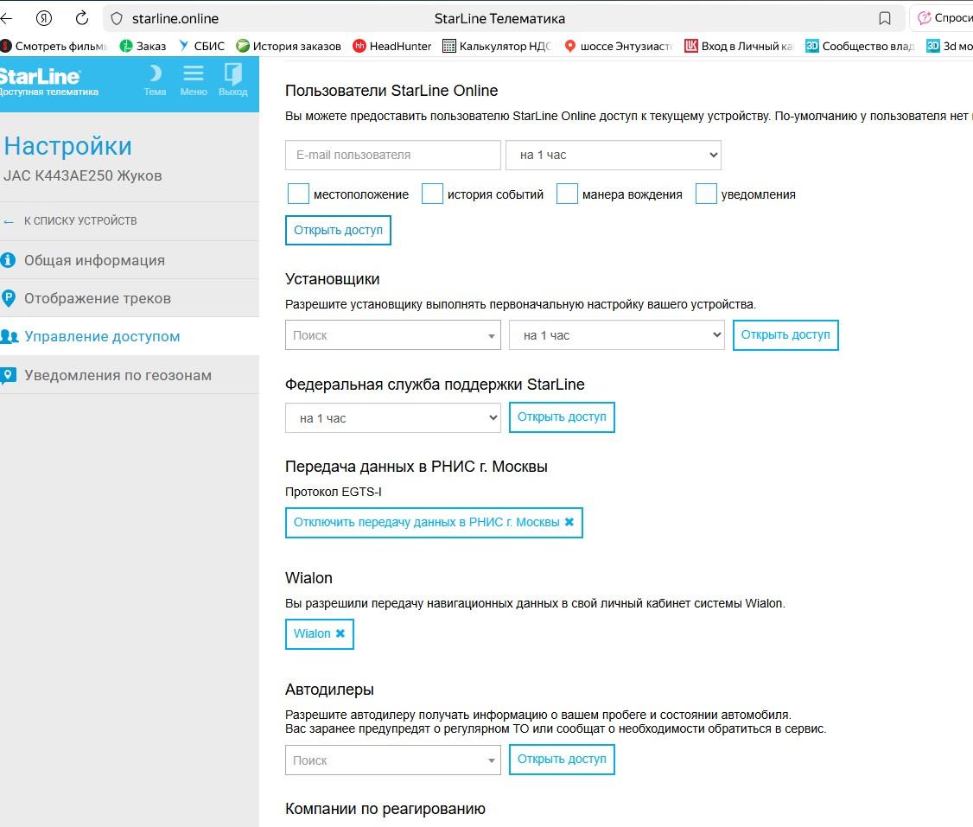The width and height of the screenshot is (973, 827).
Task: Go to Уведомления по геозонам section
Action: [x=118, y=375]
